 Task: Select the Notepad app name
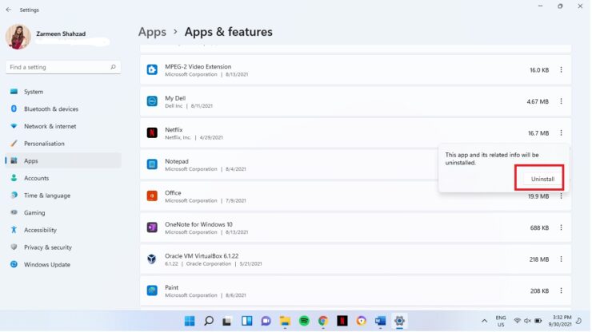pos(177,161)
